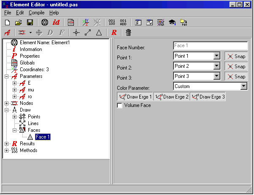Click the red 'id' toolbar icon
This screenshot has width=254, height=195.
click(57, 22)
